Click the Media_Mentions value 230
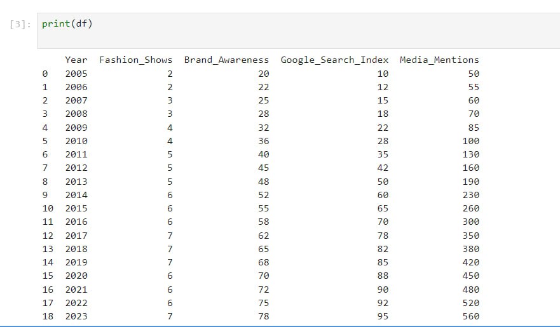 (x=471, y=195)
